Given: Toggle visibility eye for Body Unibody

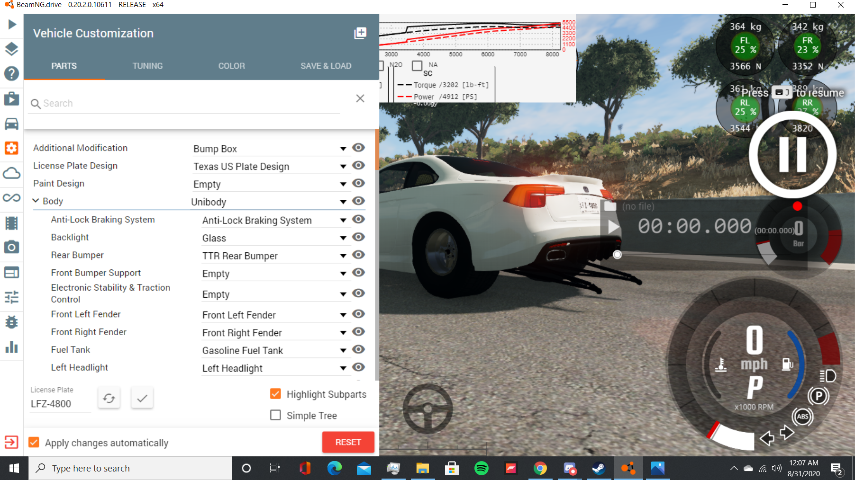Looking at the screenshot, I should (358, 201).
